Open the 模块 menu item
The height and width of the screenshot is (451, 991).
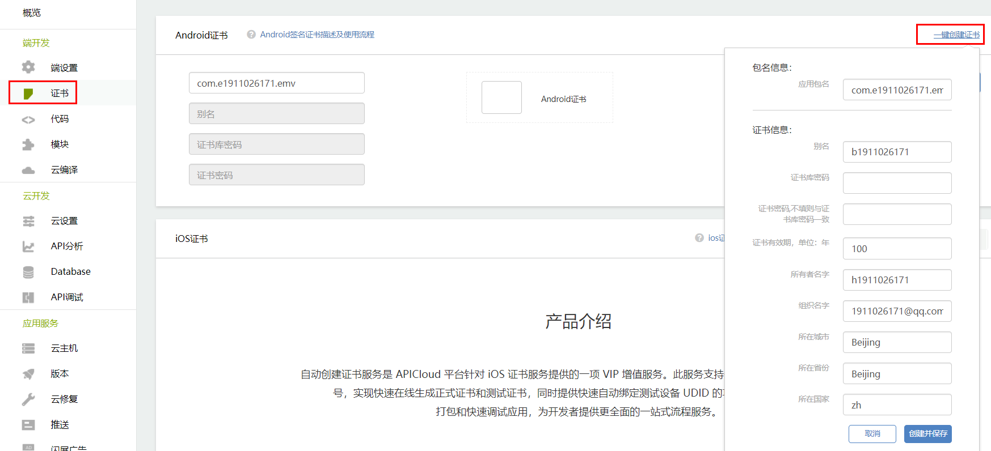[60, 144]
